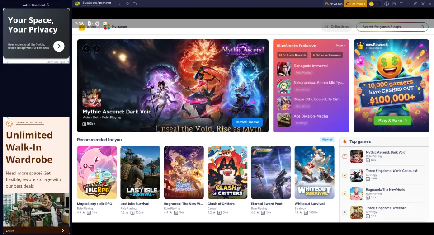
Task: Focus the Search for games & apps field
Action: 392,27
